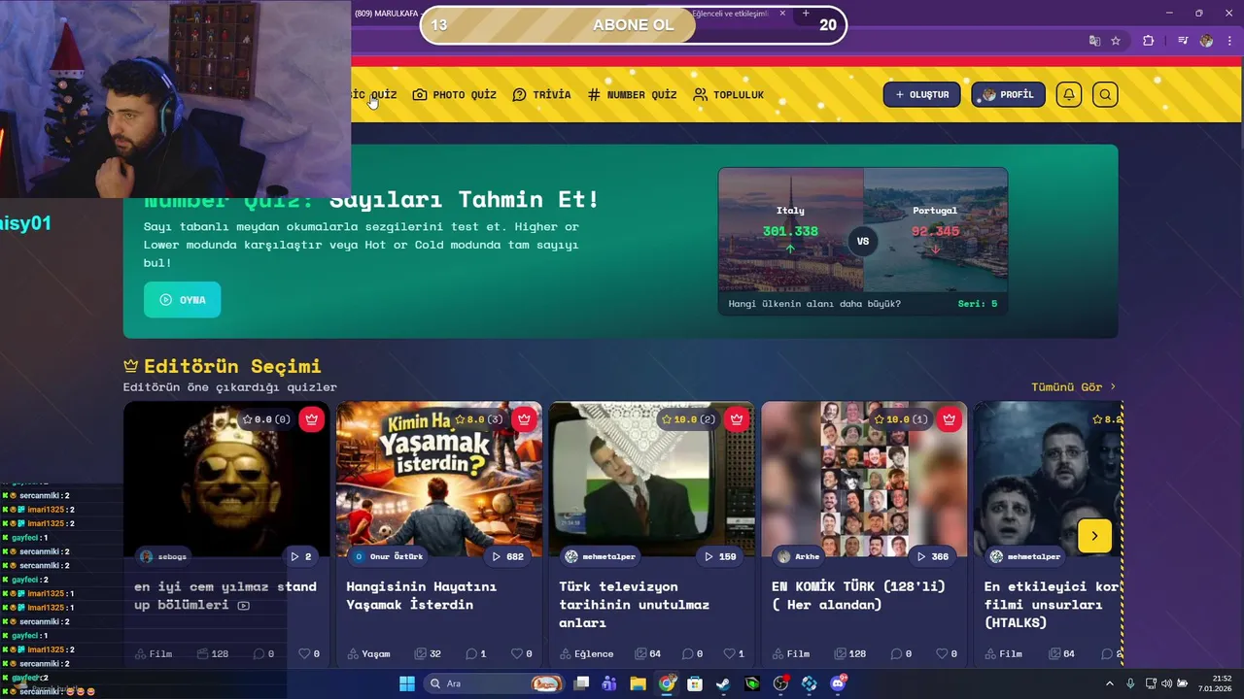
Task: Open the Chrome three-dot menu
Action: (1228, 41)
